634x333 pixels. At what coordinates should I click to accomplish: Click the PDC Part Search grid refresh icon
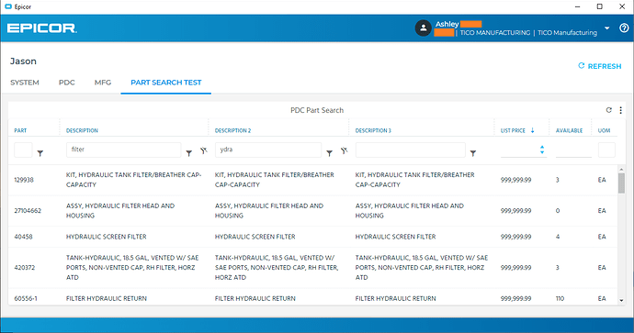pos(609,110)
